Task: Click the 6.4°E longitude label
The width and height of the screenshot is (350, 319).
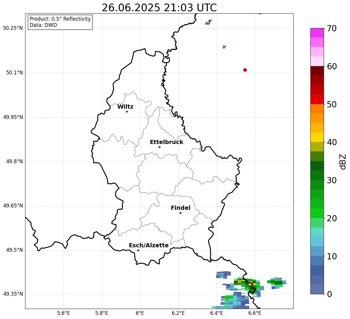Action: tap(216, 313)
